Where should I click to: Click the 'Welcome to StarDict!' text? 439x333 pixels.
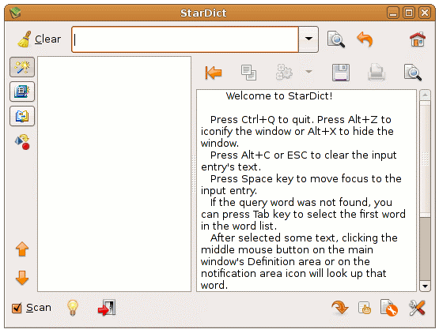[x=279, y=96]
